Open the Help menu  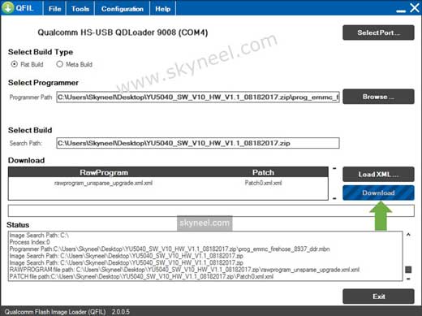tap(162, 9)
